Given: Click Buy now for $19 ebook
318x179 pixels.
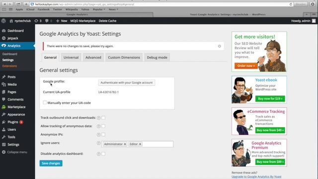Looking at the screenshot, I should 270,98.
